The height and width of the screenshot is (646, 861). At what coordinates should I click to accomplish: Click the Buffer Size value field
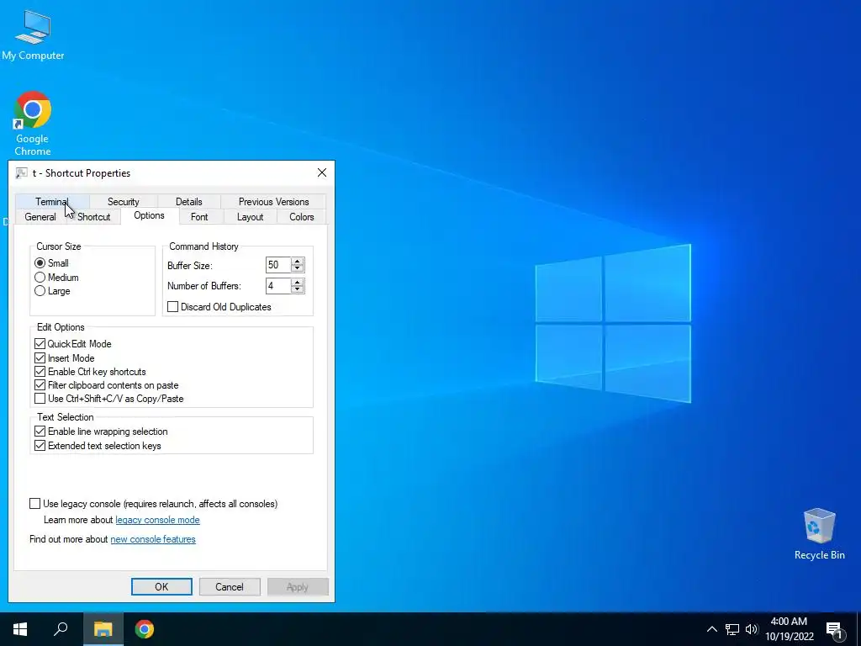278,265
